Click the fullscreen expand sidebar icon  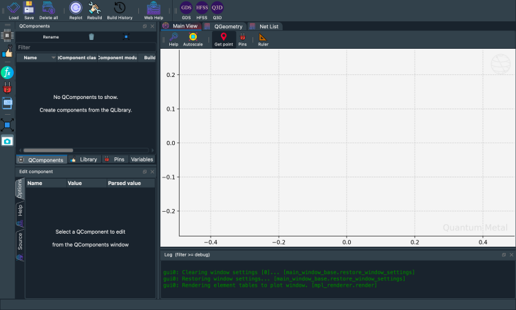[x=8, y=125]
